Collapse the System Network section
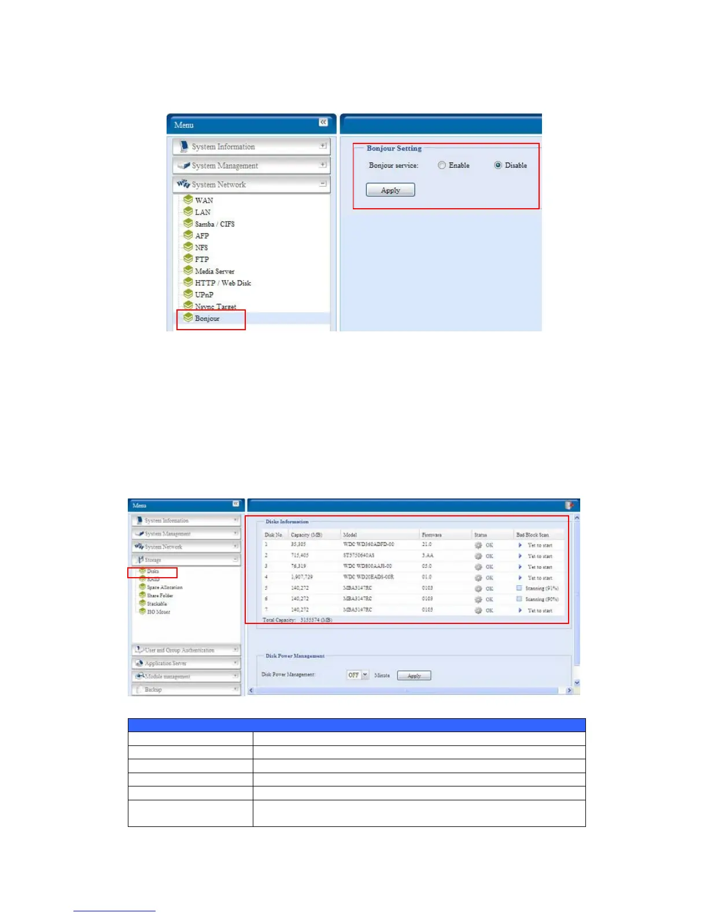This screenshot has height=916, width=708. [x=323, y=184]
